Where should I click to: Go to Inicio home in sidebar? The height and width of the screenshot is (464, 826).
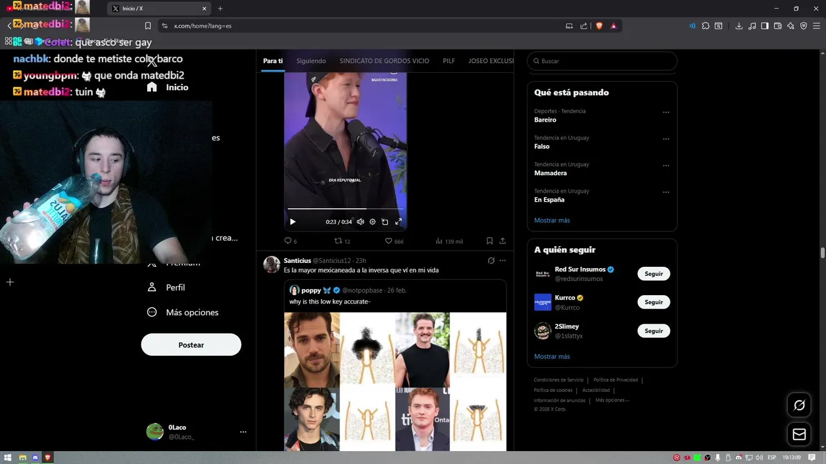point(168,87)
